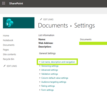This screenshot has height=95, width=107.
Task: Open Column default value settings
Action: point(55,78)
